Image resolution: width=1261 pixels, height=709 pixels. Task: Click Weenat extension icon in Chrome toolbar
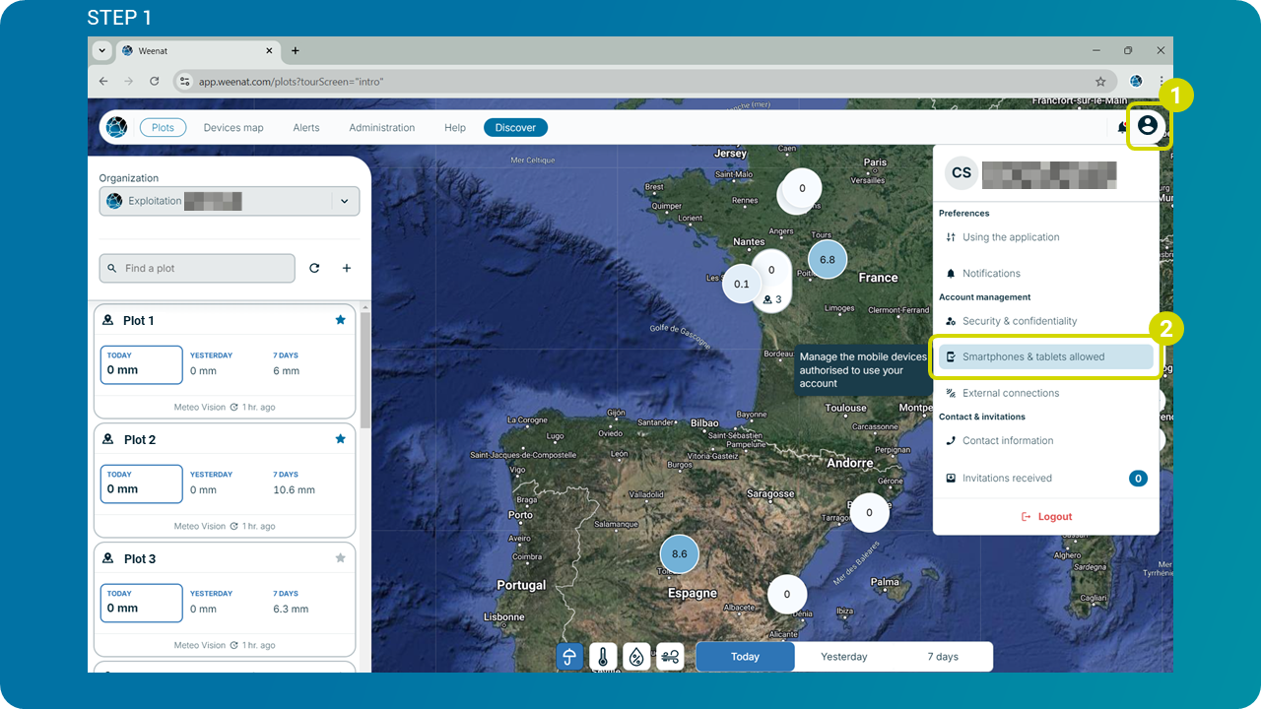click(1136, 81)
